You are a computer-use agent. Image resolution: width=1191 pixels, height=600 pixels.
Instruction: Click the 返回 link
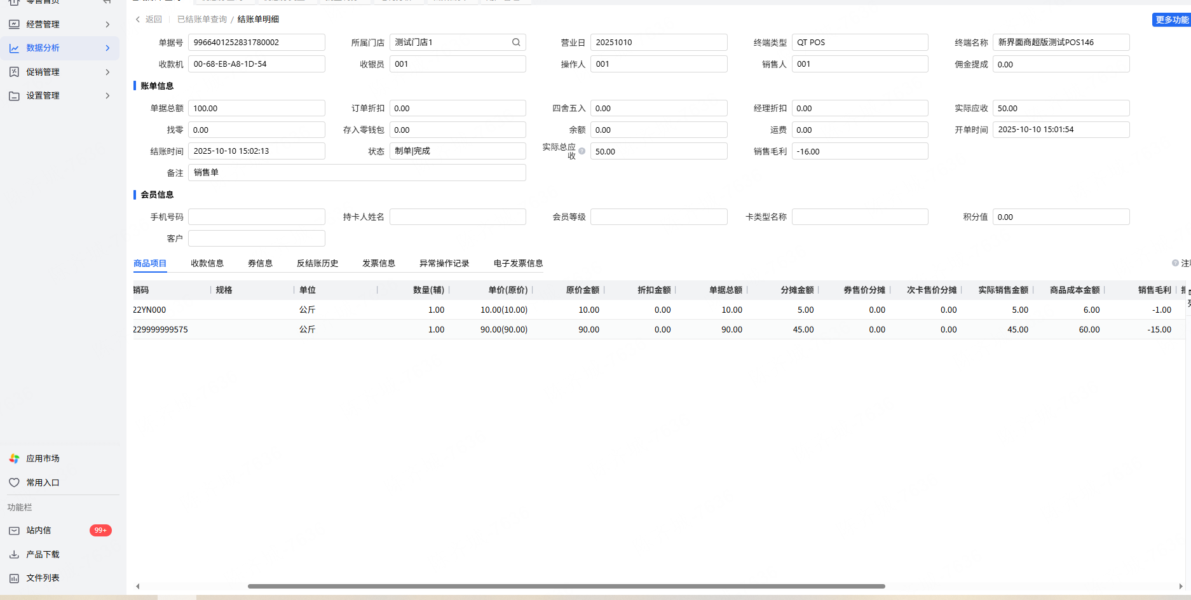(153, 20)
